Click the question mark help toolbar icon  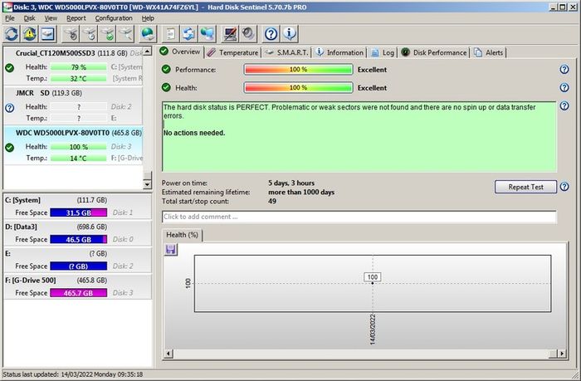pos(271,34)
